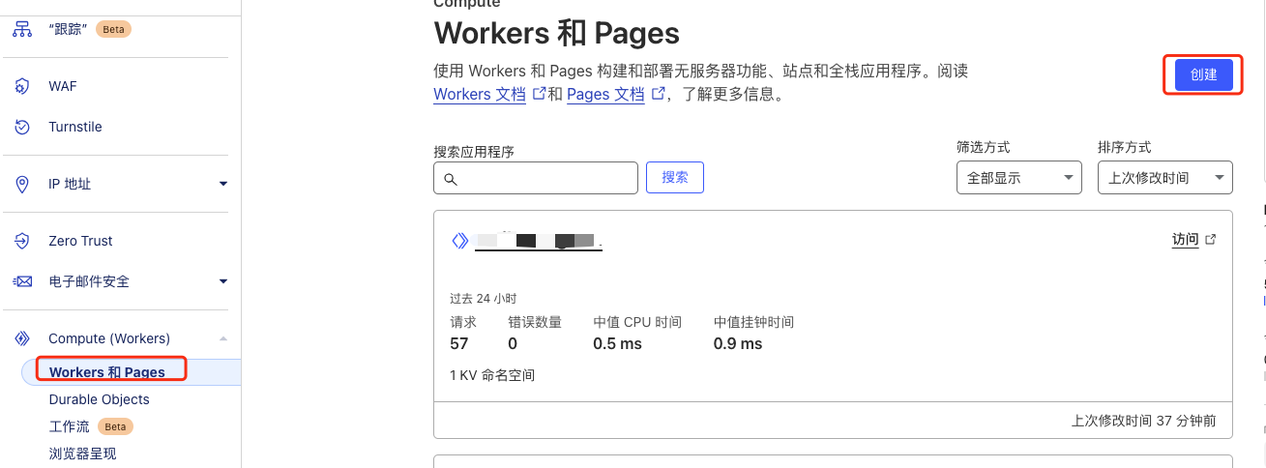Screen dimensions: 1266x468
Task: Click the 访问 link on the application card
Action: [x=1186, y=240]
